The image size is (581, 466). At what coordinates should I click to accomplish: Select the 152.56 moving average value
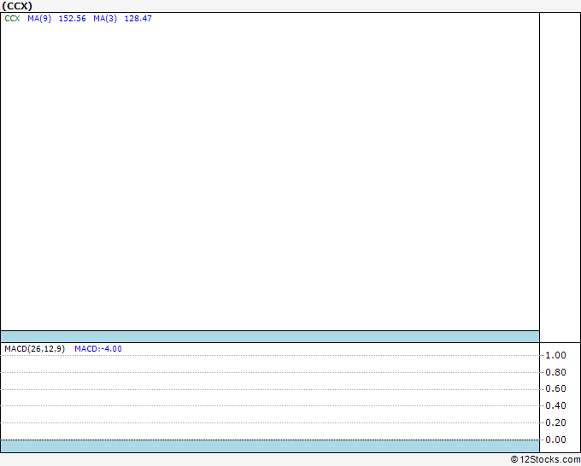point(73,19)
